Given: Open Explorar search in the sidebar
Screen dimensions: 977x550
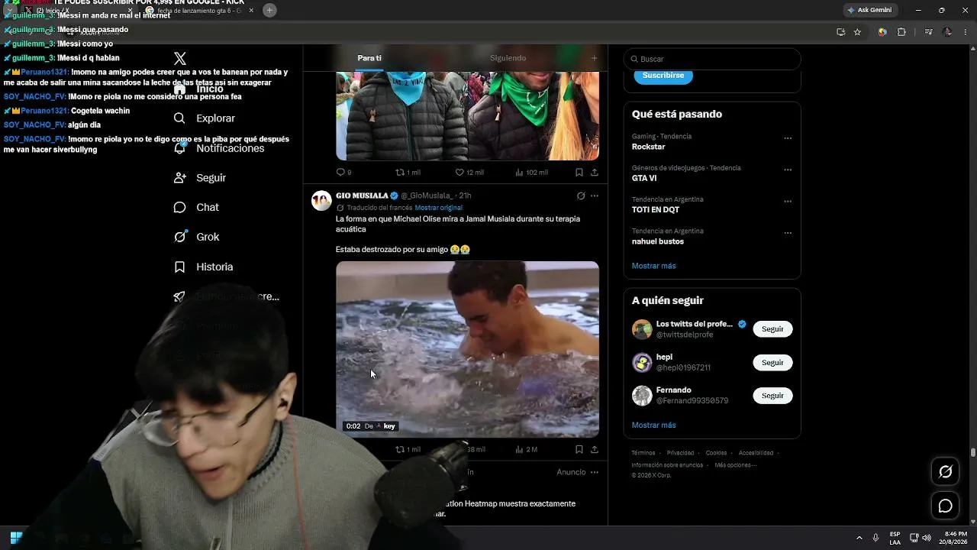Looking at the screenshot, I should (x=205, y=118).
